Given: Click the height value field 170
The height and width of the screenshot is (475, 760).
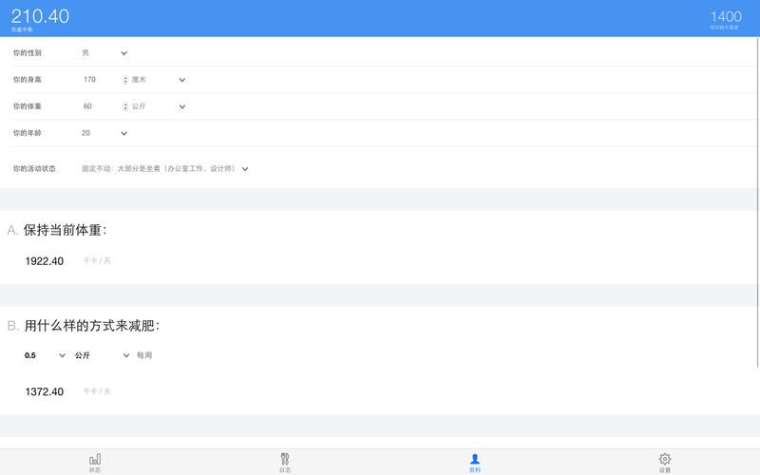Looking at the screenshot, I should (x=90, y=80).
